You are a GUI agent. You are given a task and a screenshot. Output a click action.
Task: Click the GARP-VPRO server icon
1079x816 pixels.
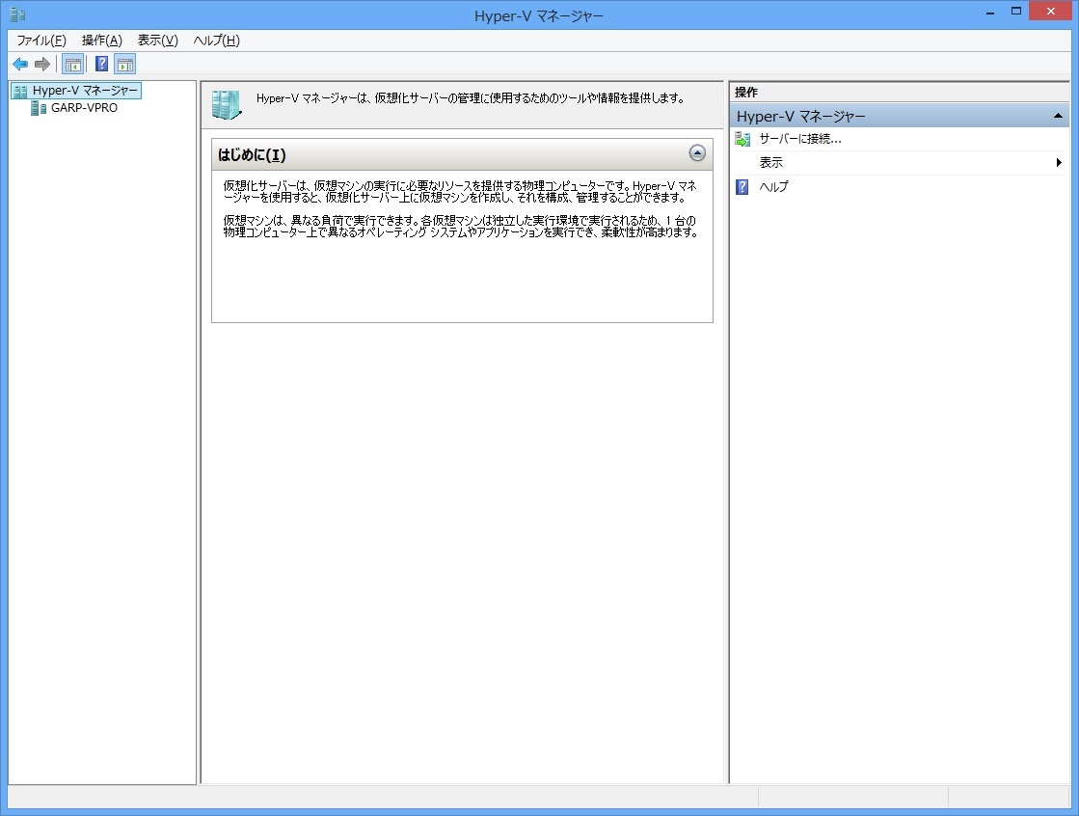(x=39, y=108)
